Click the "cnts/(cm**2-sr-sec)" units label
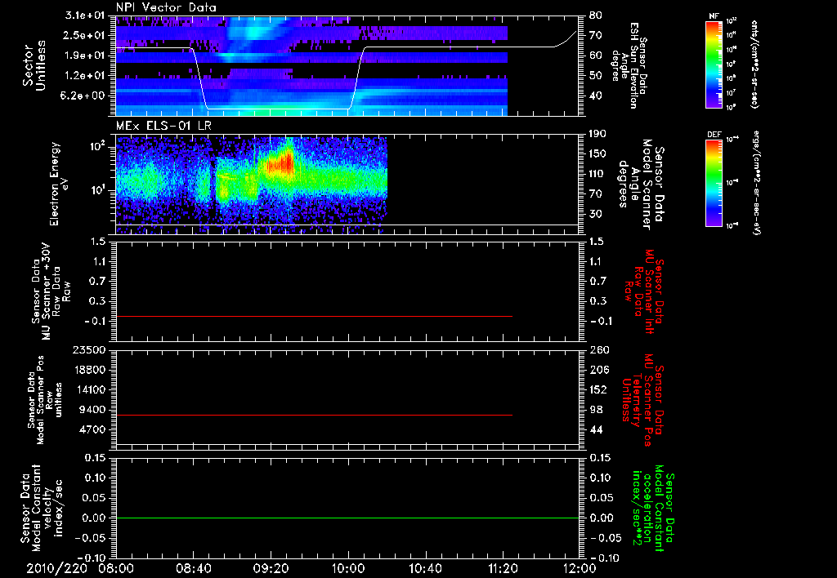Image resolution: width=837 pixels, height=578 pixels. click(754, 64)
